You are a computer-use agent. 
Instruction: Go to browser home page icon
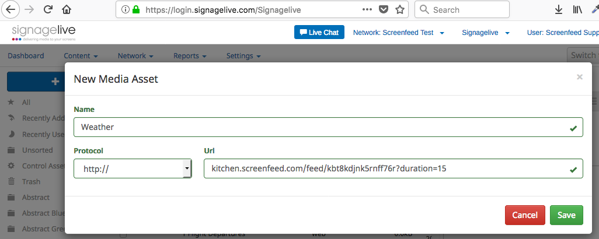tap(67, 10)
